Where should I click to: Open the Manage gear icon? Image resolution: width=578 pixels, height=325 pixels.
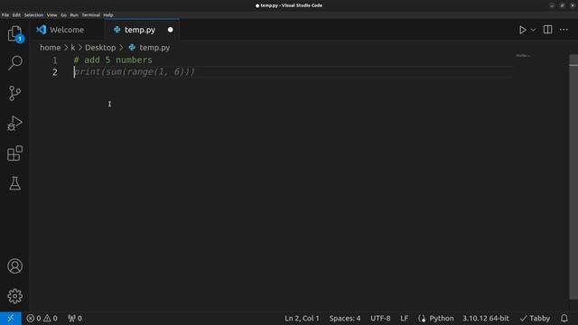click(x=14, y=296)
